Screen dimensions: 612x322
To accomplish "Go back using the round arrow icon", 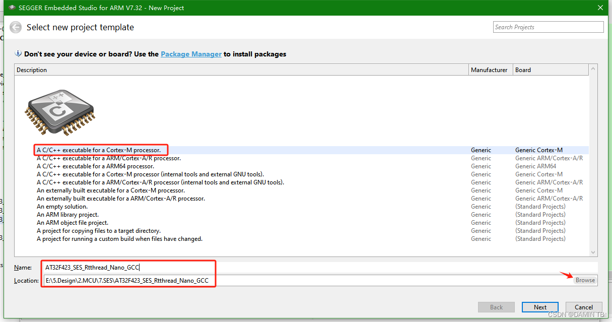I will point(16,27).
